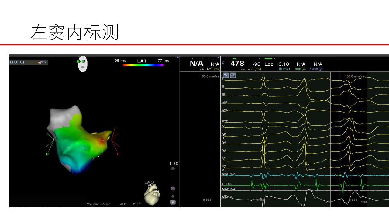The height and width of the screenshot is (219, 389).
Task: Click the 478 cycle length value
Action: 237,64
